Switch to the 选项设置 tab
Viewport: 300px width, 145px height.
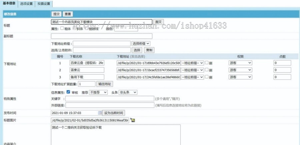click(x=26, y=4)
